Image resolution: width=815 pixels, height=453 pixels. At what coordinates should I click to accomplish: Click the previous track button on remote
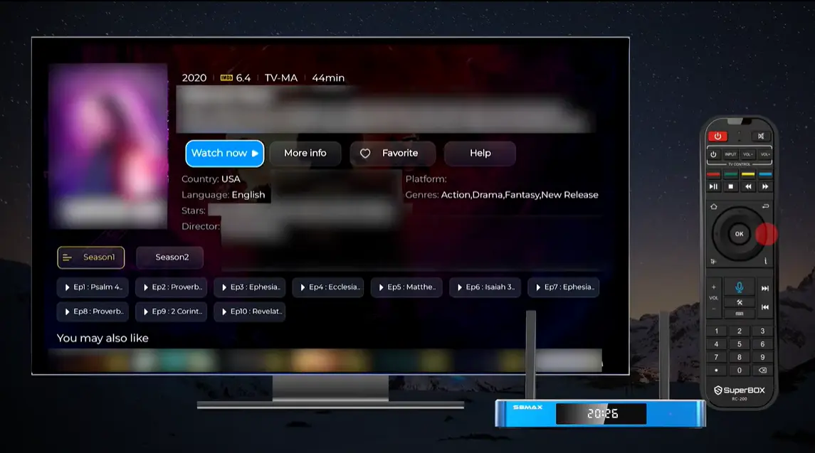(765, 307)
